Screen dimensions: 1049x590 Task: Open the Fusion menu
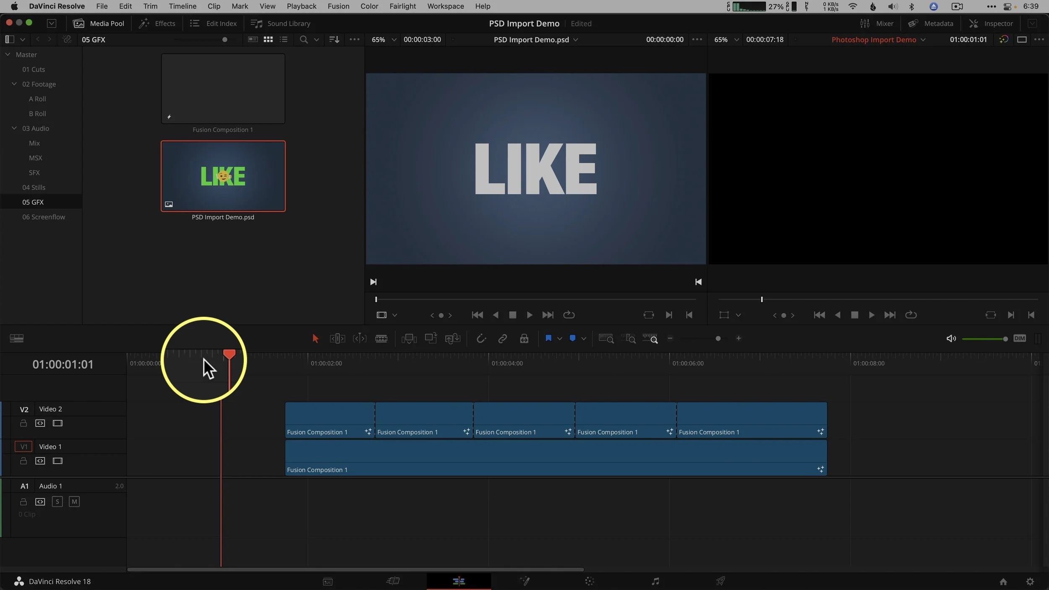point(338,6)
